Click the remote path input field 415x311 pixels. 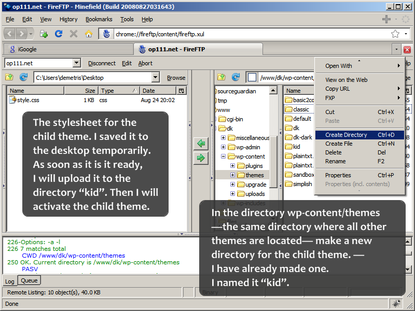point(287,78)
